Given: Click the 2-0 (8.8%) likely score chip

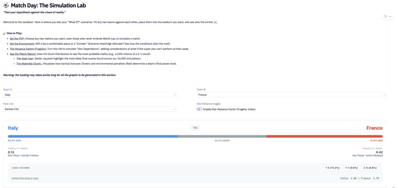Looking at the screenshot, I should [x=369, y=168].
